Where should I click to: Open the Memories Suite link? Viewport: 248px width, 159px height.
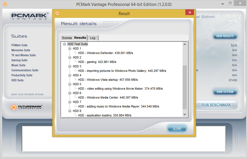tap(21, 50)
